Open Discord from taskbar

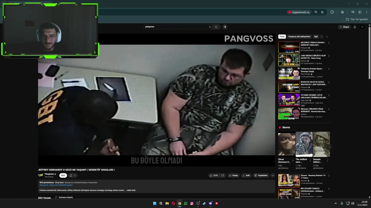click(210, 203)
